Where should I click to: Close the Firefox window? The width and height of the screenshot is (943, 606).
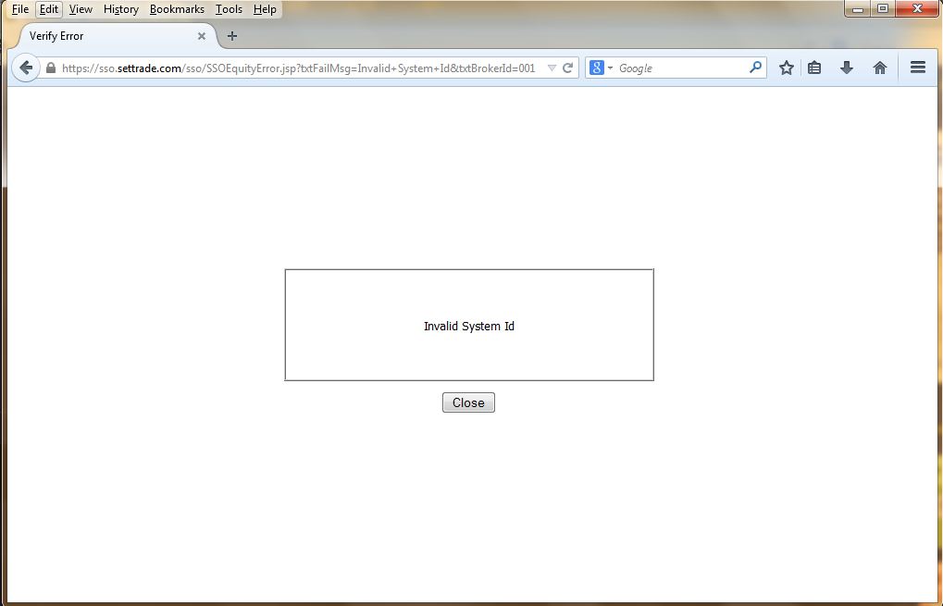917,9
